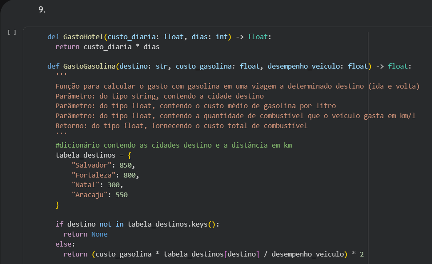Click the markdown cell labeled '9.'
This screenshot has width=432, height=264.
point(42,10)
